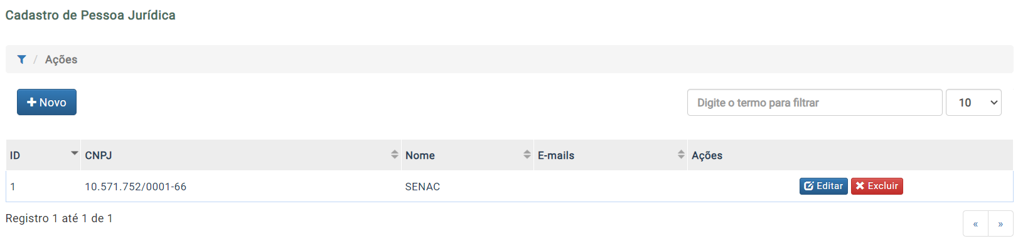Open the page size dropdown showing 10

pos(973,103)
